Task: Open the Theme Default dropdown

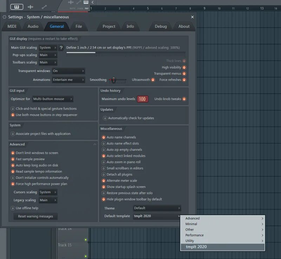Action: (x=157, y=208)
